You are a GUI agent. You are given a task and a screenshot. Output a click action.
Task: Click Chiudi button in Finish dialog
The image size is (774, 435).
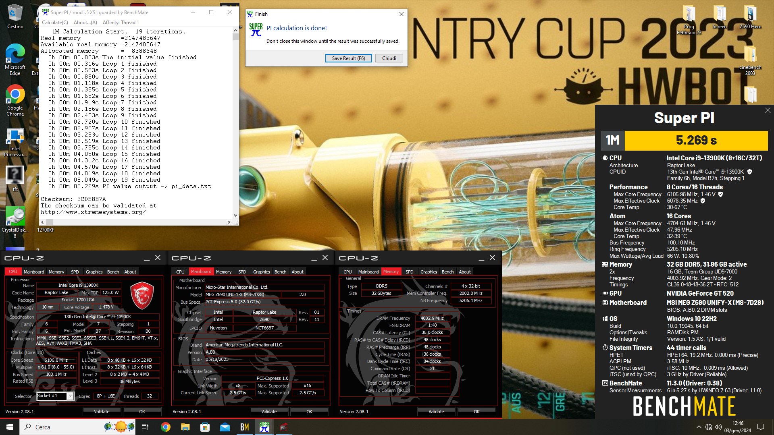click(x=389, y=58)
